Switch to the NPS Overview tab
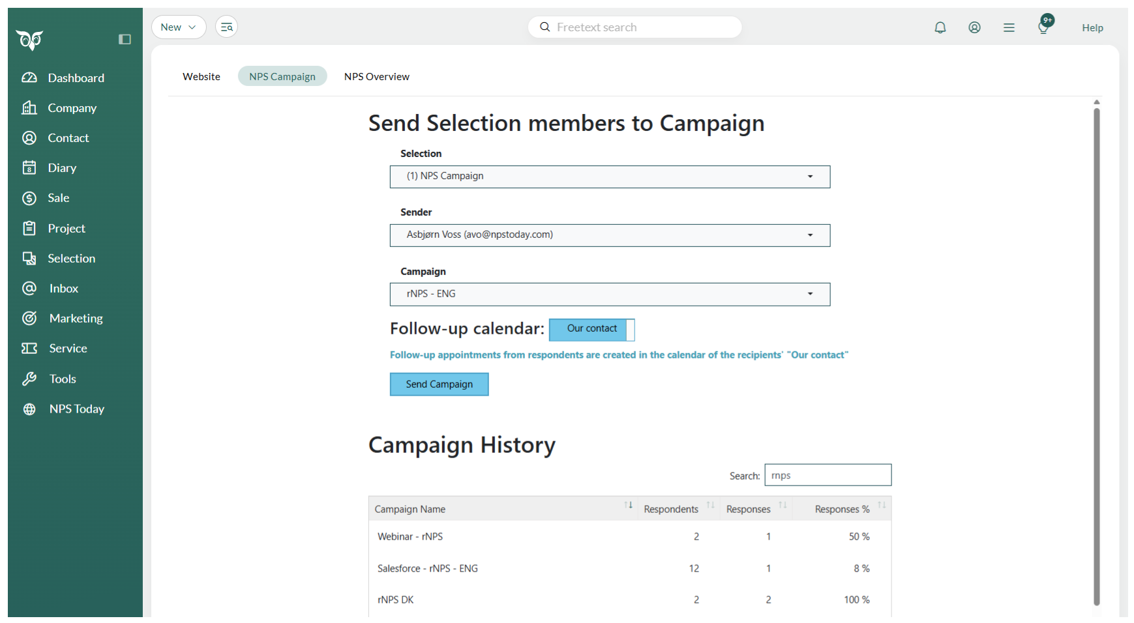The height and width of the screenshot is (623, 1134). (x=376, y=77)
